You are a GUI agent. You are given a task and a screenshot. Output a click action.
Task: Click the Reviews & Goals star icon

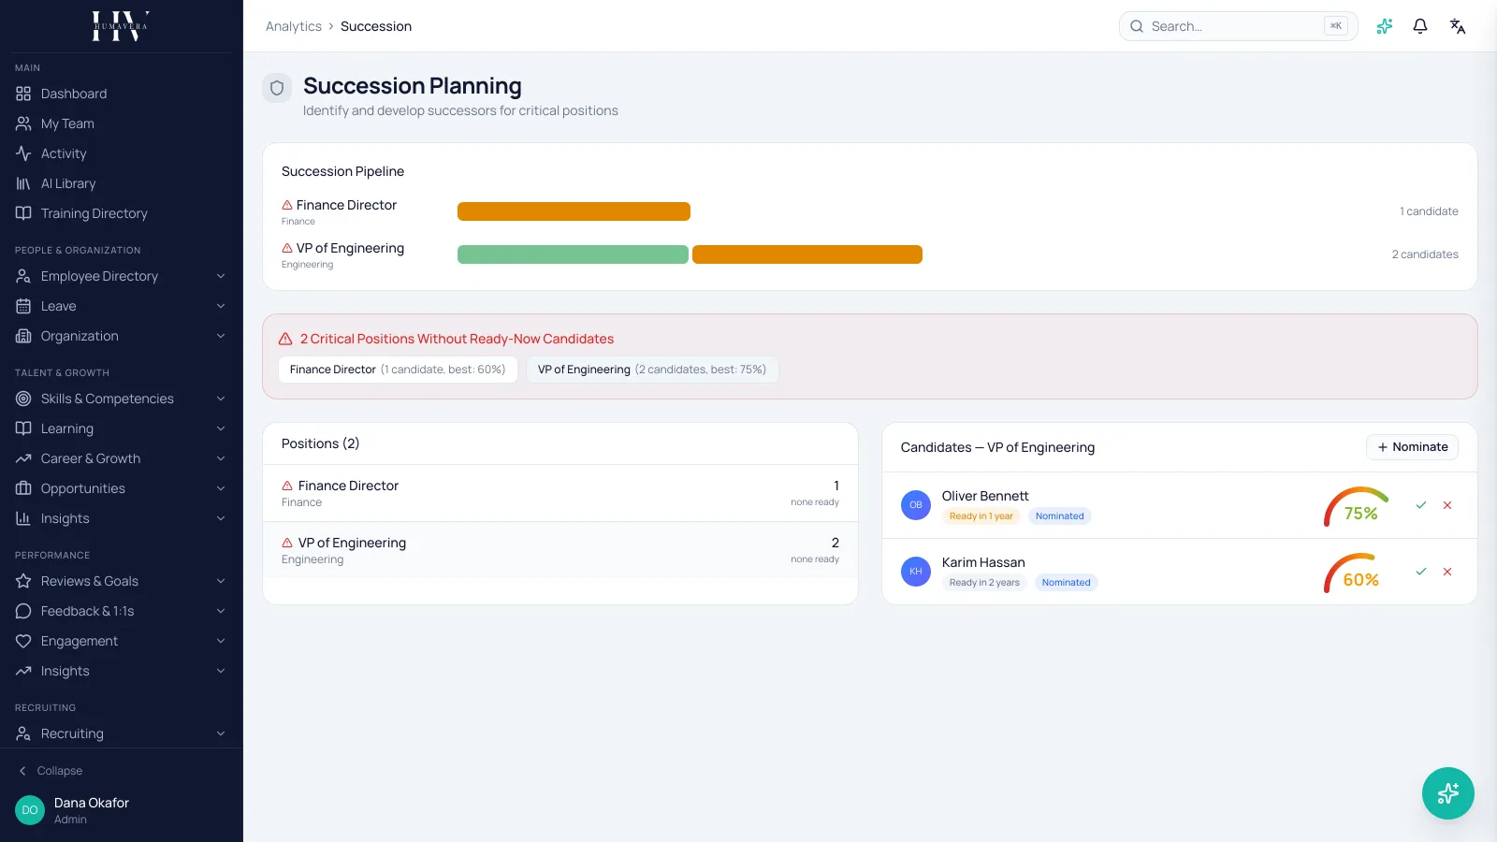click(x=23, y=581)
